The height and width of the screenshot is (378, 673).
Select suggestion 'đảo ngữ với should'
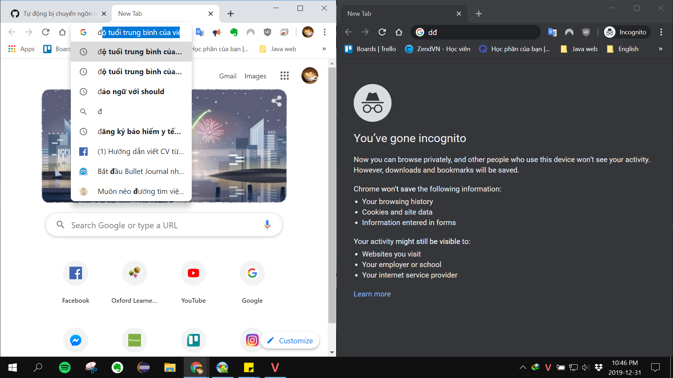(x=131, y=92)
